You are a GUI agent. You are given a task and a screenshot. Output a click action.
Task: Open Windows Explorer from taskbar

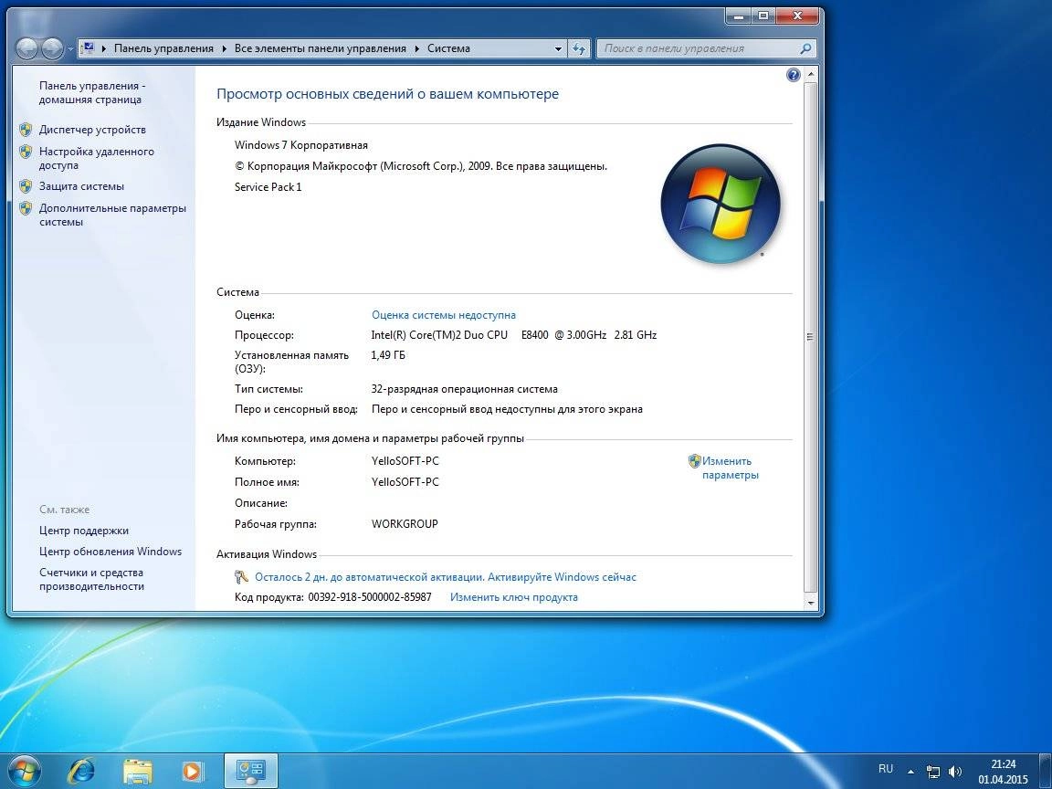pyautogui.click(x=138, y=771)
